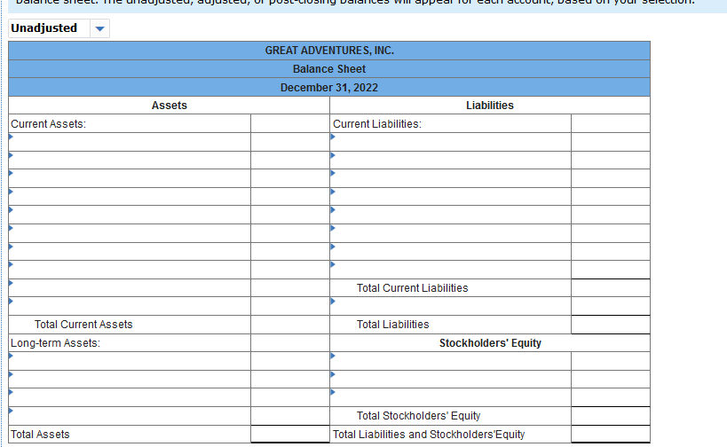Click the Total Stockholders' Equity label
Screen dimensions: 727x447
tap(418, 416)
